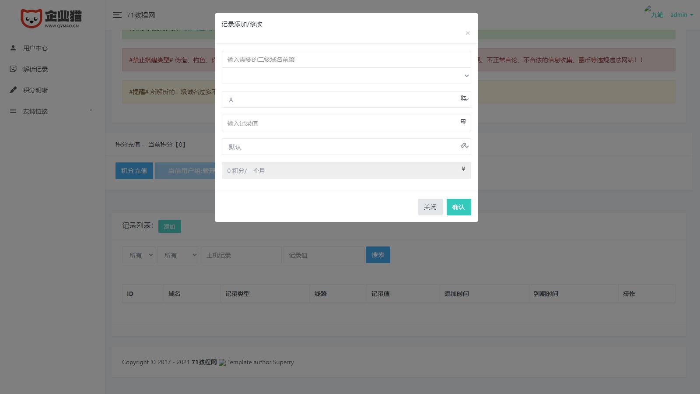
Task: Click the hamburger menu icon beside 71教程网
Action: click(117, 15)
